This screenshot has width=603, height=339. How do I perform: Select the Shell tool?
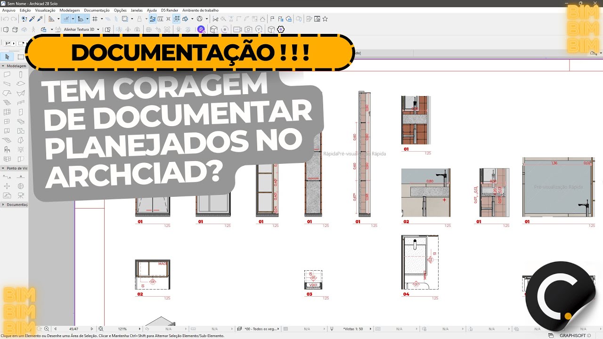[x=20, y=93]
